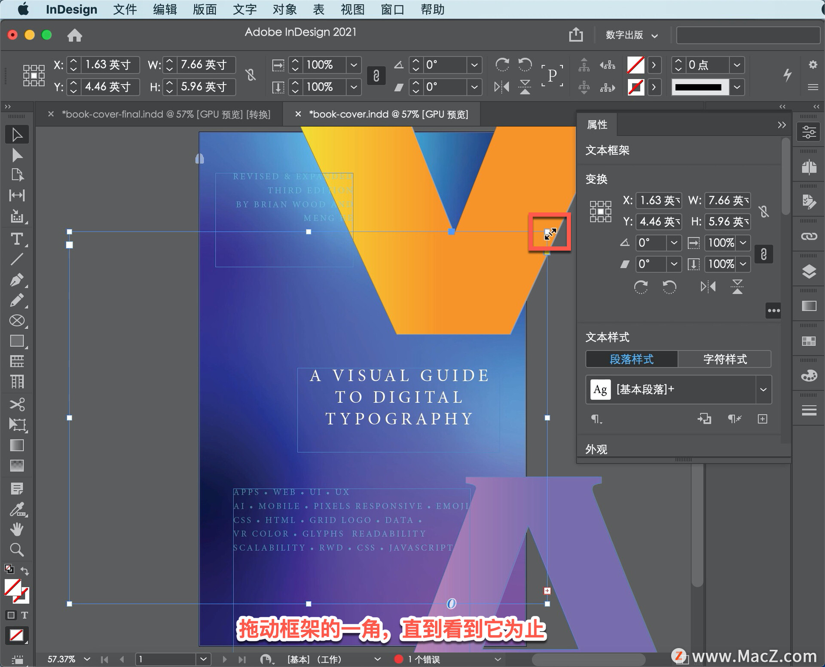This screenshot has height=667, width=825.
Task: Select the Type tool in toolbox
Action: (x=17, y=239)
